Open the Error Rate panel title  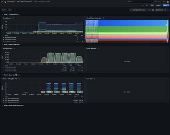click(89, 79)
